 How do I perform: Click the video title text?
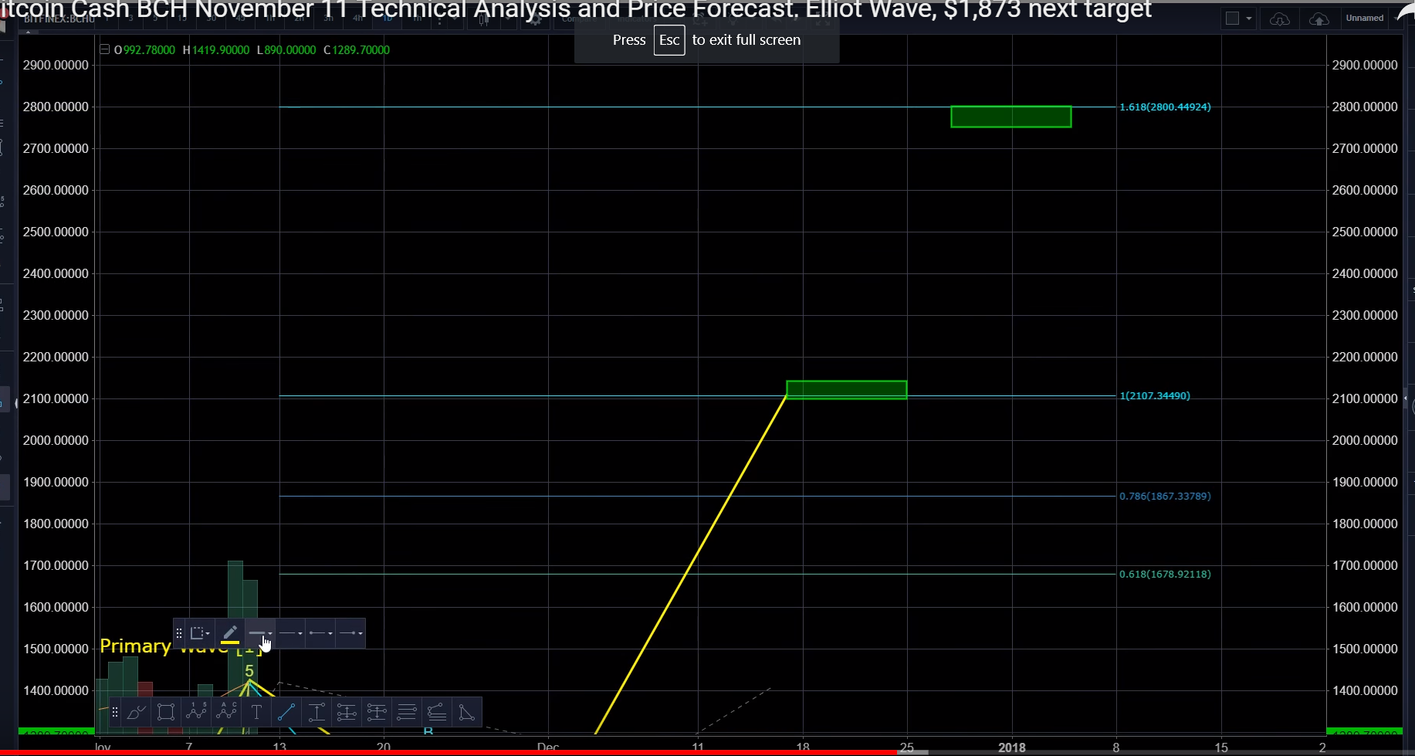click(576, 10)
